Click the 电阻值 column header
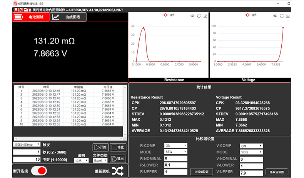Viewport: 304px width, 178px height. (79, 87)
